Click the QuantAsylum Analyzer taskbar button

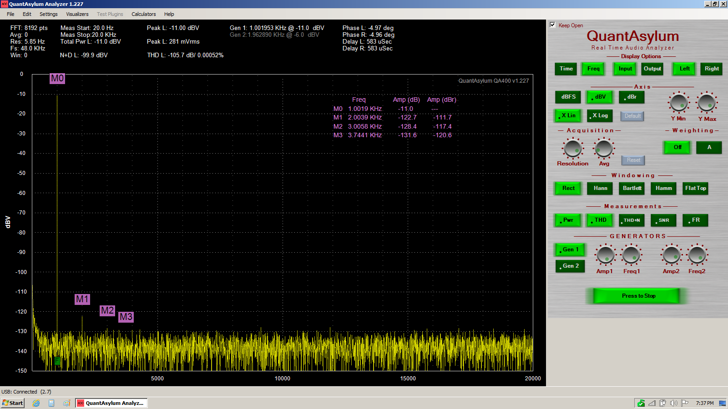pos(111,403)
